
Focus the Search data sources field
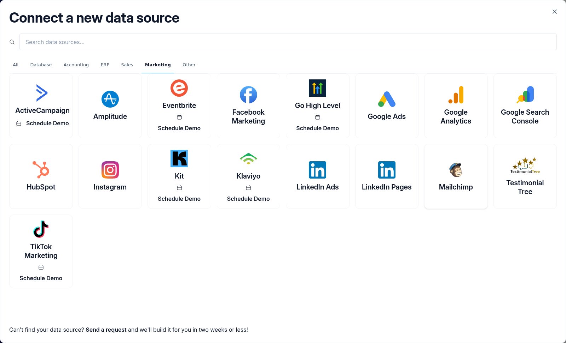288,42
